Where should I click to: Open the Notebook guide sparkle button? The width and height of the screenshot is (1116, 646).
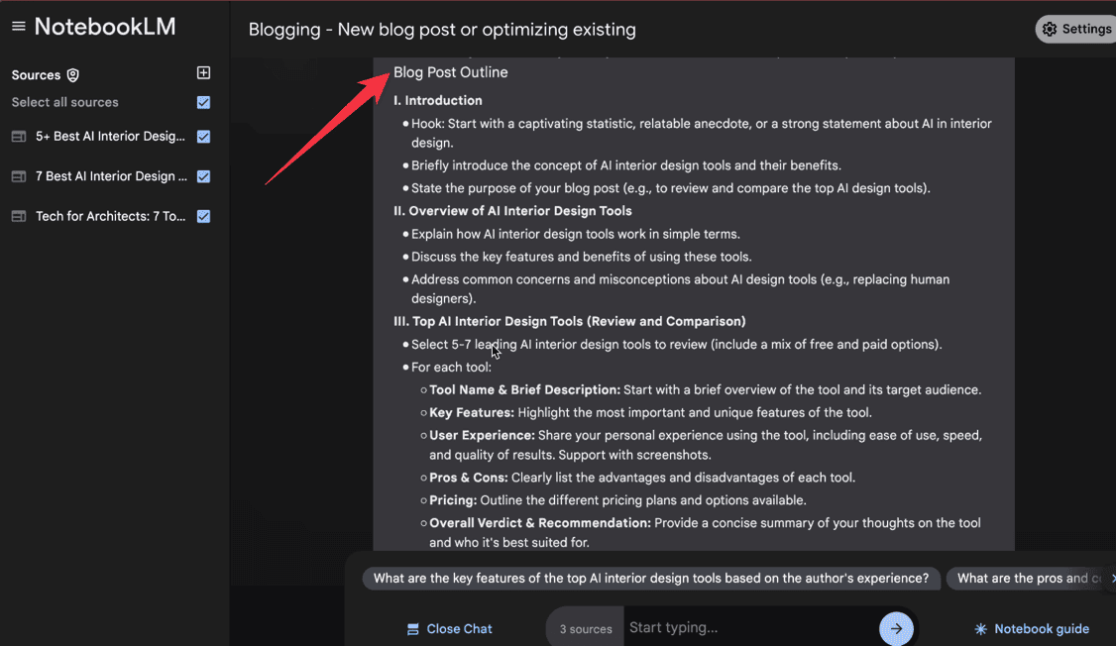[1031, 629]
